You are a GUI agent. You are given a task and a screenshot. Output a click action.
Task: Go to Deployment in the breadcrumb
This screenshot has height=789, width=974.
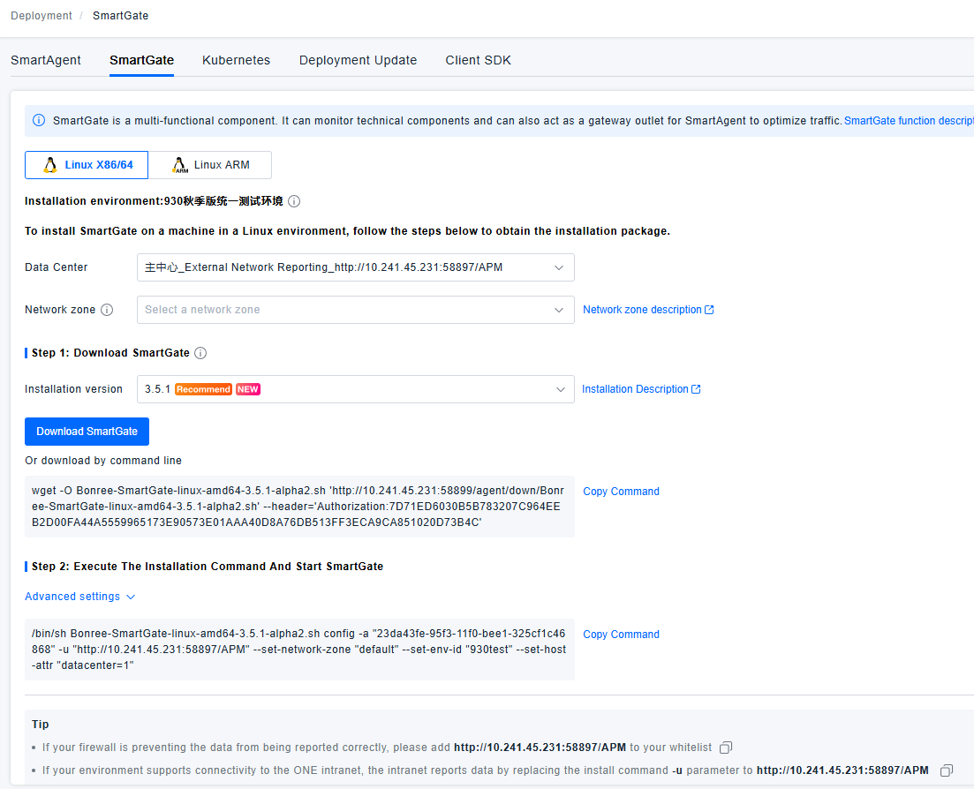coord(42,16)
